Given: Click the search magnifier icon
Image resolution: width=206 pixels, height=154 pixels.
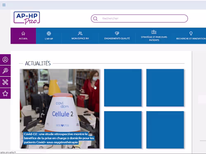Looking at the screenshot, I should pos(95,18).
